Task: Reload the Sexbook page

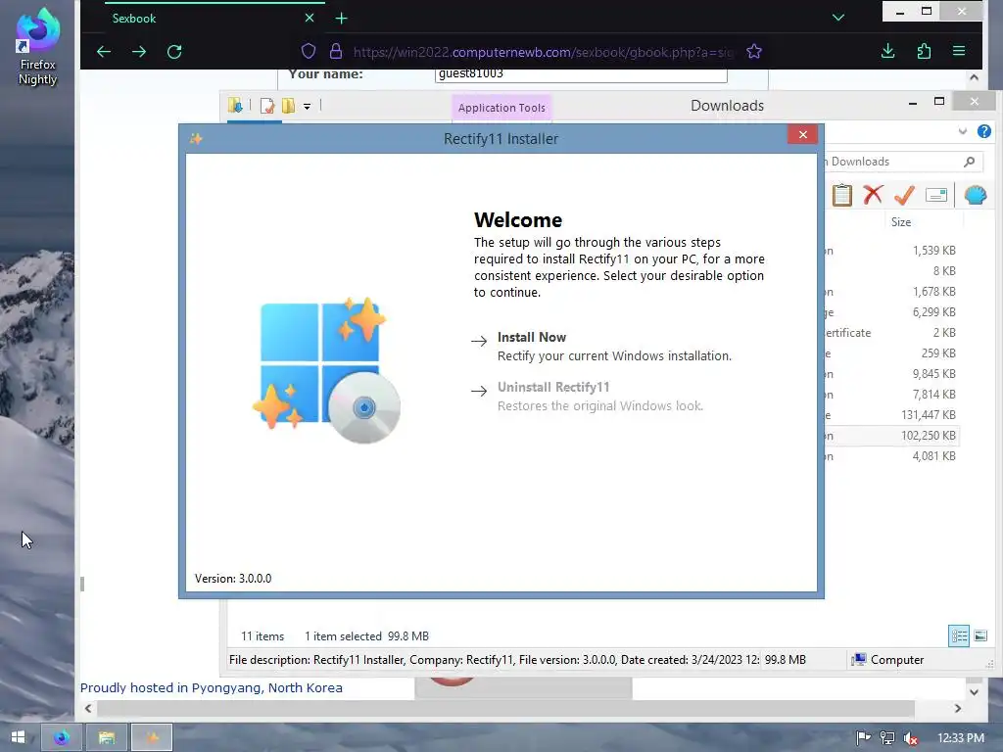Action: coord(174,52)
